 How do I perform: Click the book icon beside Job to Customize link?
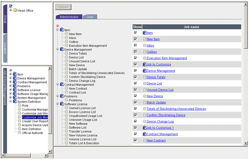click(144, 64)
